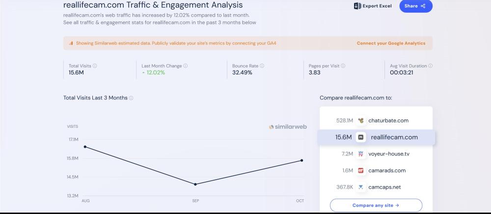Viewport: 491px width, 214px height.
Task: Click Connect your Google Analytics link
Action: pyautogui.click(x=391, y=43)
